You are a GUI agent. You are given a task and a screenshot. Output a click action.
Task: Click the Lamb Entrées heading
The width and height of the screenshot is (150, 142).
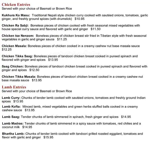click(14, 87)
